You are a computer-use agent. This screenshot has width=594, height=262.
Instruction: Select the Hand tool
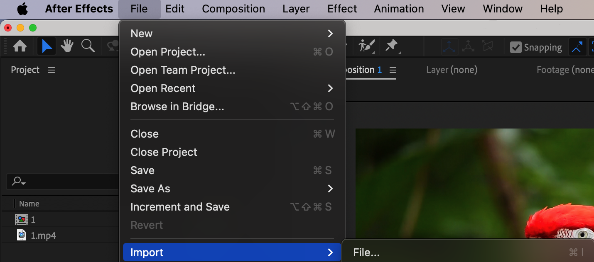click(x=67, y=46)
